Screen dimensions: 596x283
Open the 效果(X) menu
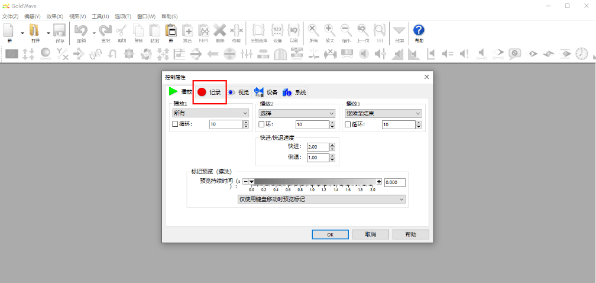coord(55,17)
